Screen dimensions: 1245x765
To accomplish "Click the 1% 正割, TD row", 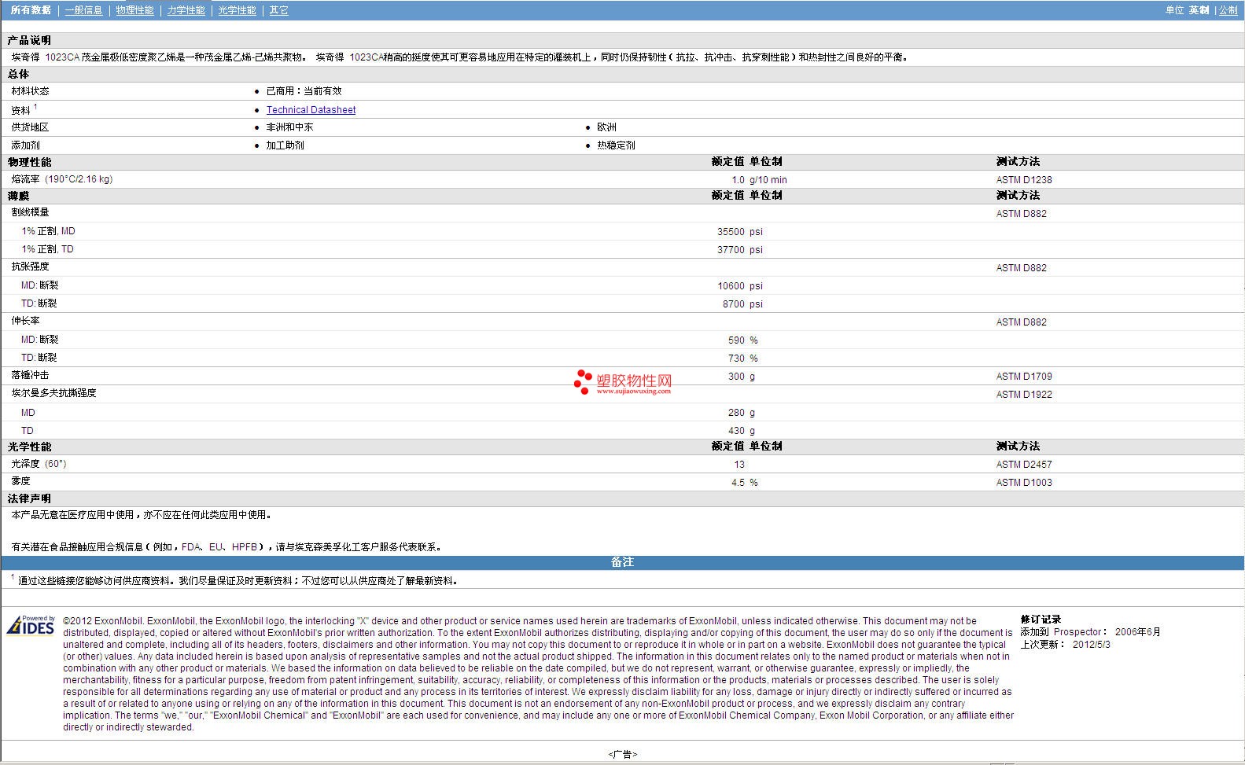I will pyautogui.click(x=622, y=249).
